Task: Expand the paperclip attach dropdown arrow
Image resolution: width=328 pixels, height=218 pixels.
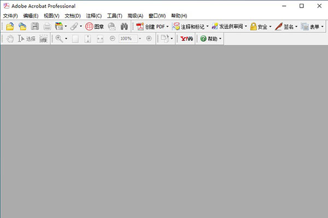Action: [x=81, y=26]
